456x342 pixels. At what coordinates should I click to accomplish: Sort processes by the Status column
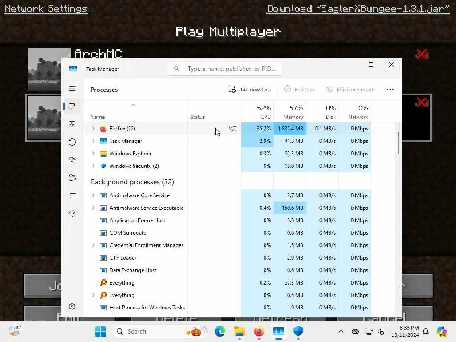tap(198, 117)
